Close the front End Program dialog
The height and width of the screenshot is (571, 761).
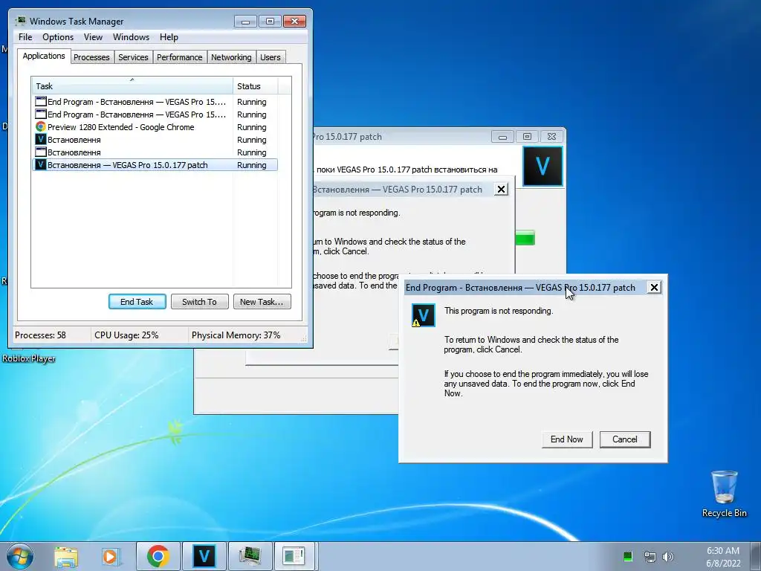[654, 288]
